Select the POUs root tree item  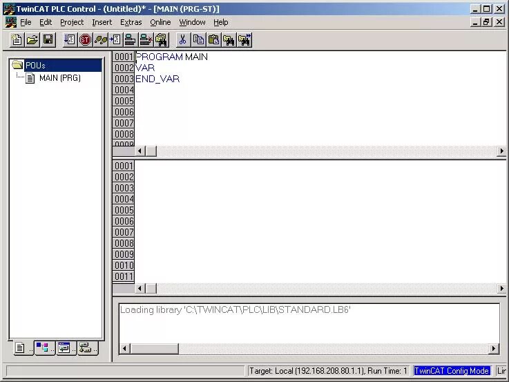coord(35,65)
